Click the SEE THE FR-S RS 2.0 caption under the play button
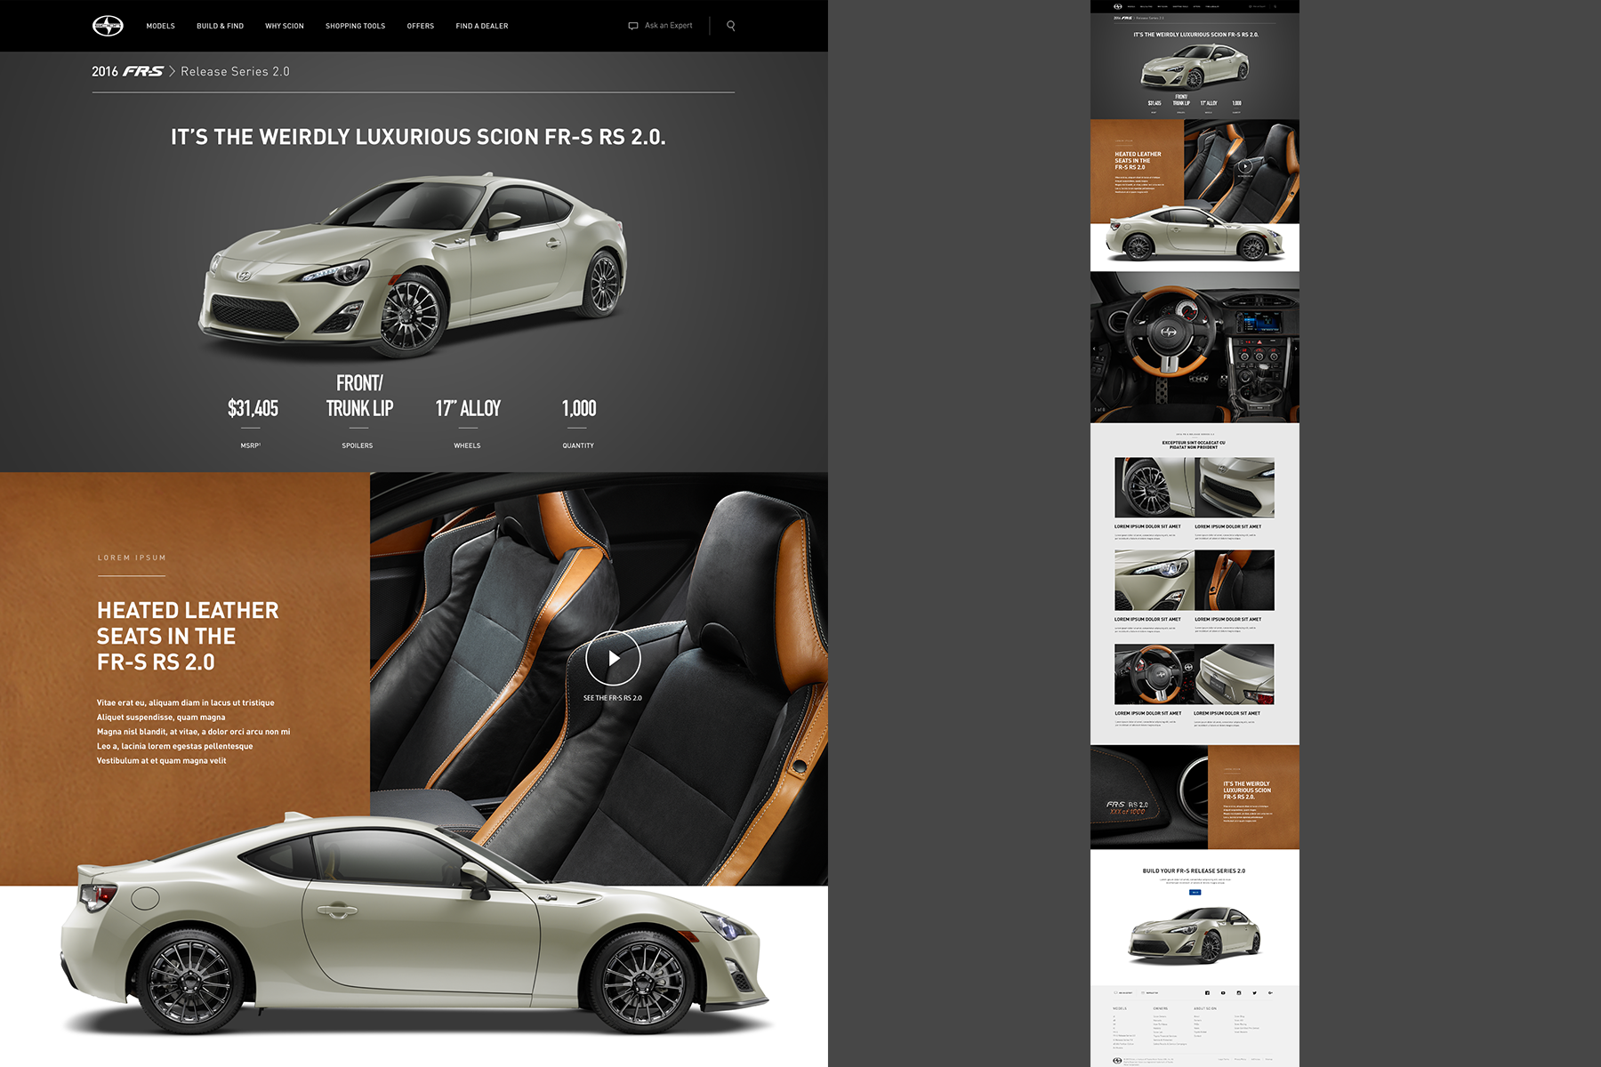This screenshot has height=1067, width=1601. click(x=612, y=698)
